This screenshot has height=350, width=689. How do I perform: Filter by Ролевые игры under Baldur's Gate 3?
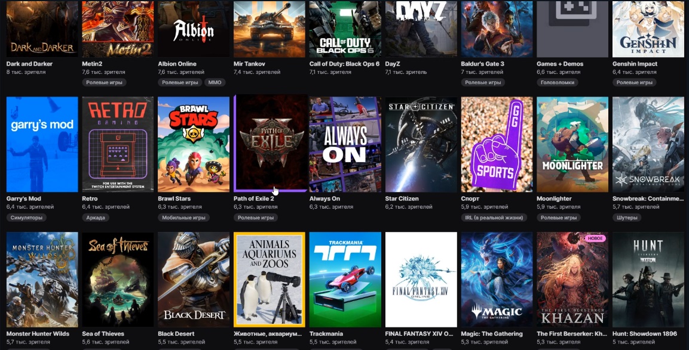tap(483, 82)
